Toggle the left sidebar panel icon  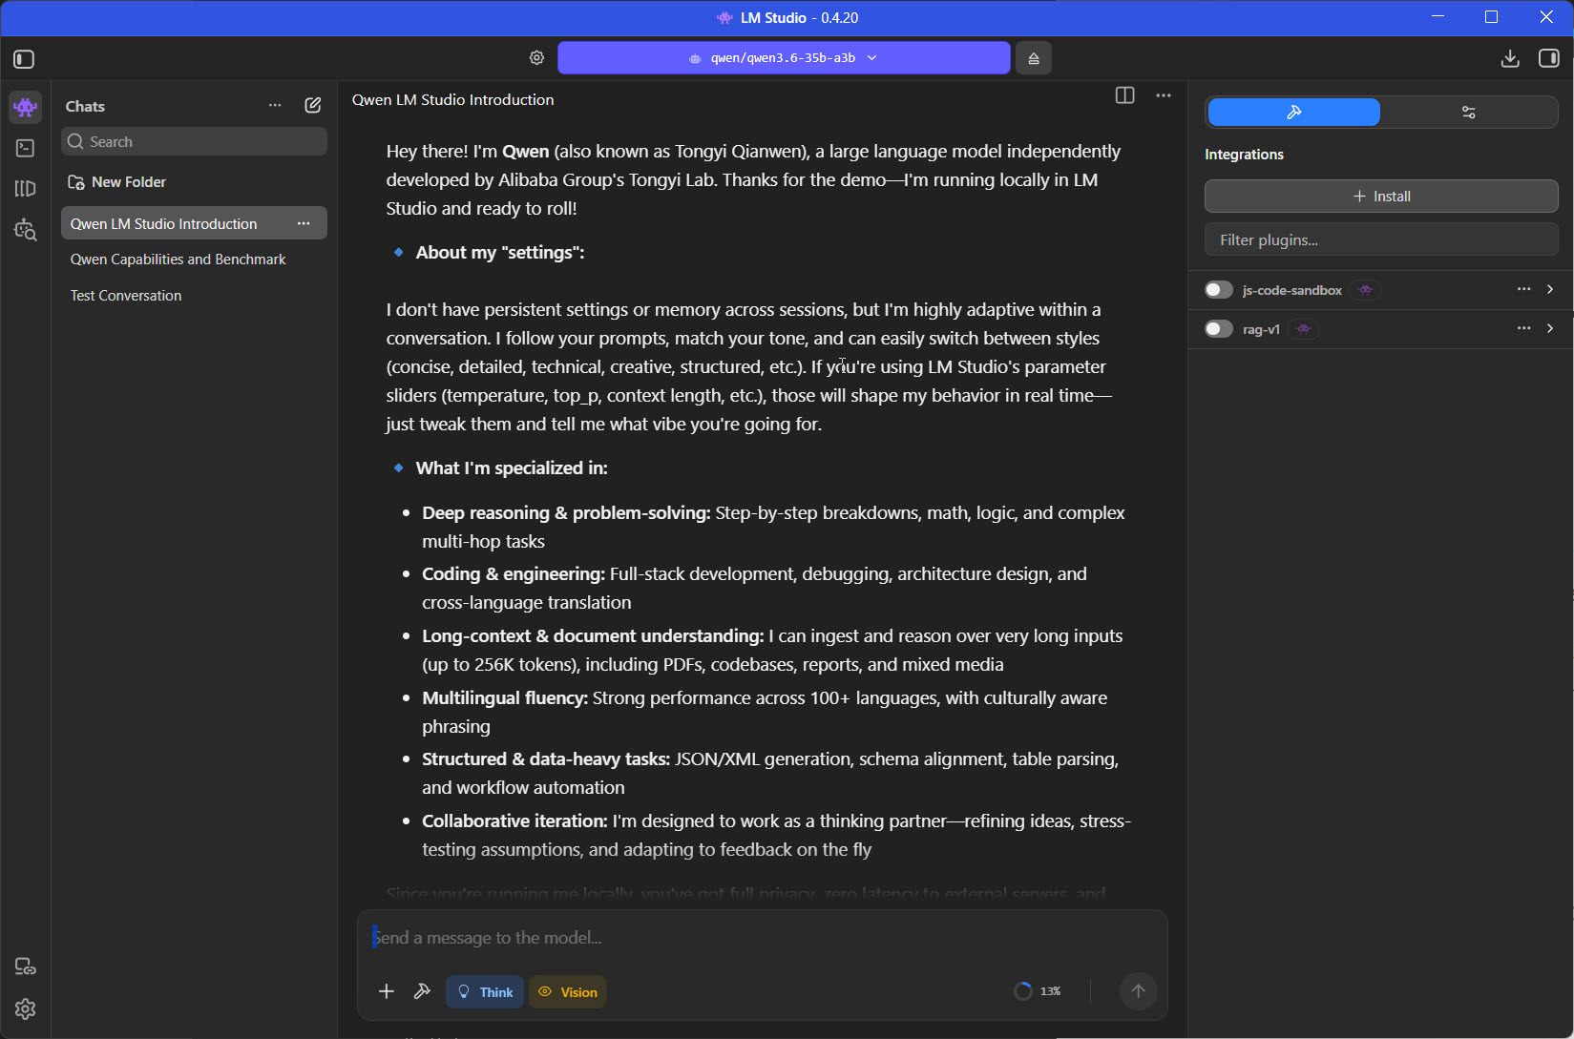tap(25, 59)
